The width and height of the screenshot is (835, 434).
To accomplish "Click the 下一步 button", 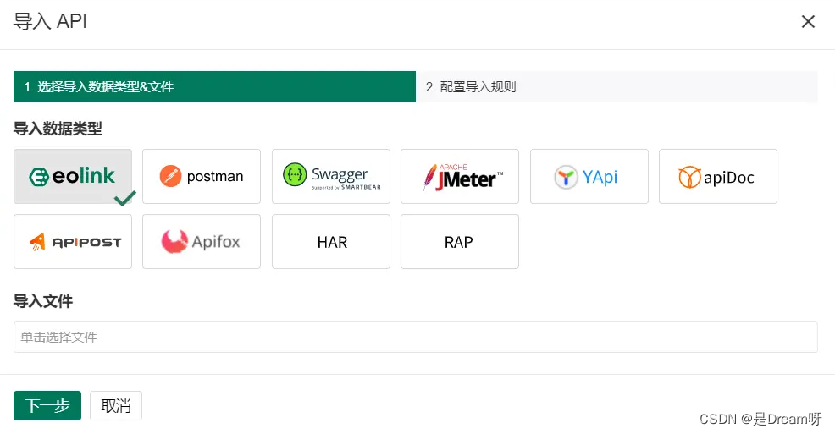I will [47, 406].
